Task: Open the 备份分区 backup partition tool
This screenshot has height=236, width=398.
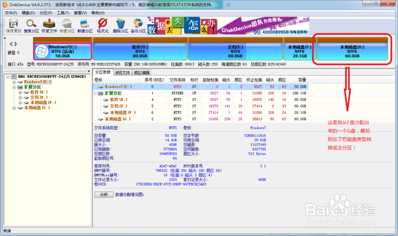Action: (x=139, y=26)
